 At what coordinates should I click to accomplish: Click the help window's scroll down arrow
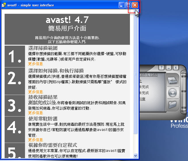[x=136, y=156]
